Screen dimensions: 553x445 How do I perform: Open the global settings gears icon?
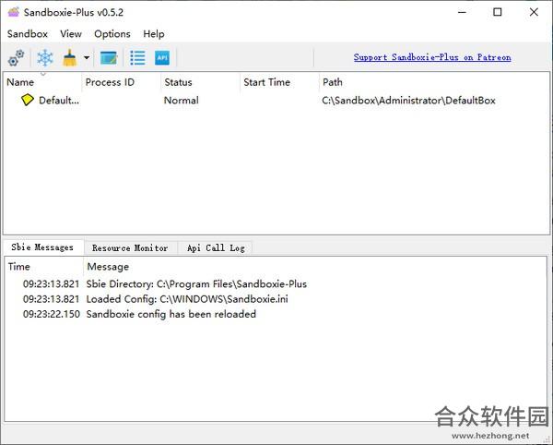(x=16, y=57)
